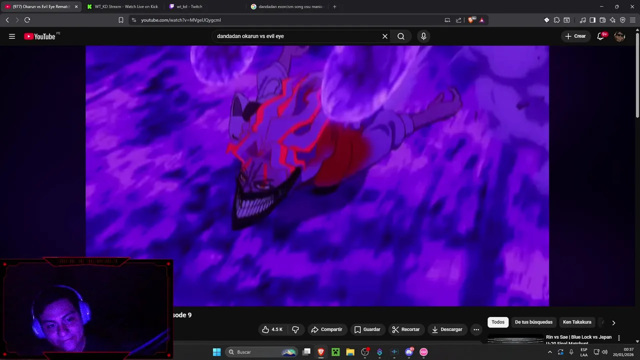The width and height of the screenshot is (640, 360).
Task: Click the taskbar Buscar search box
Action: [x=262, y=352]
